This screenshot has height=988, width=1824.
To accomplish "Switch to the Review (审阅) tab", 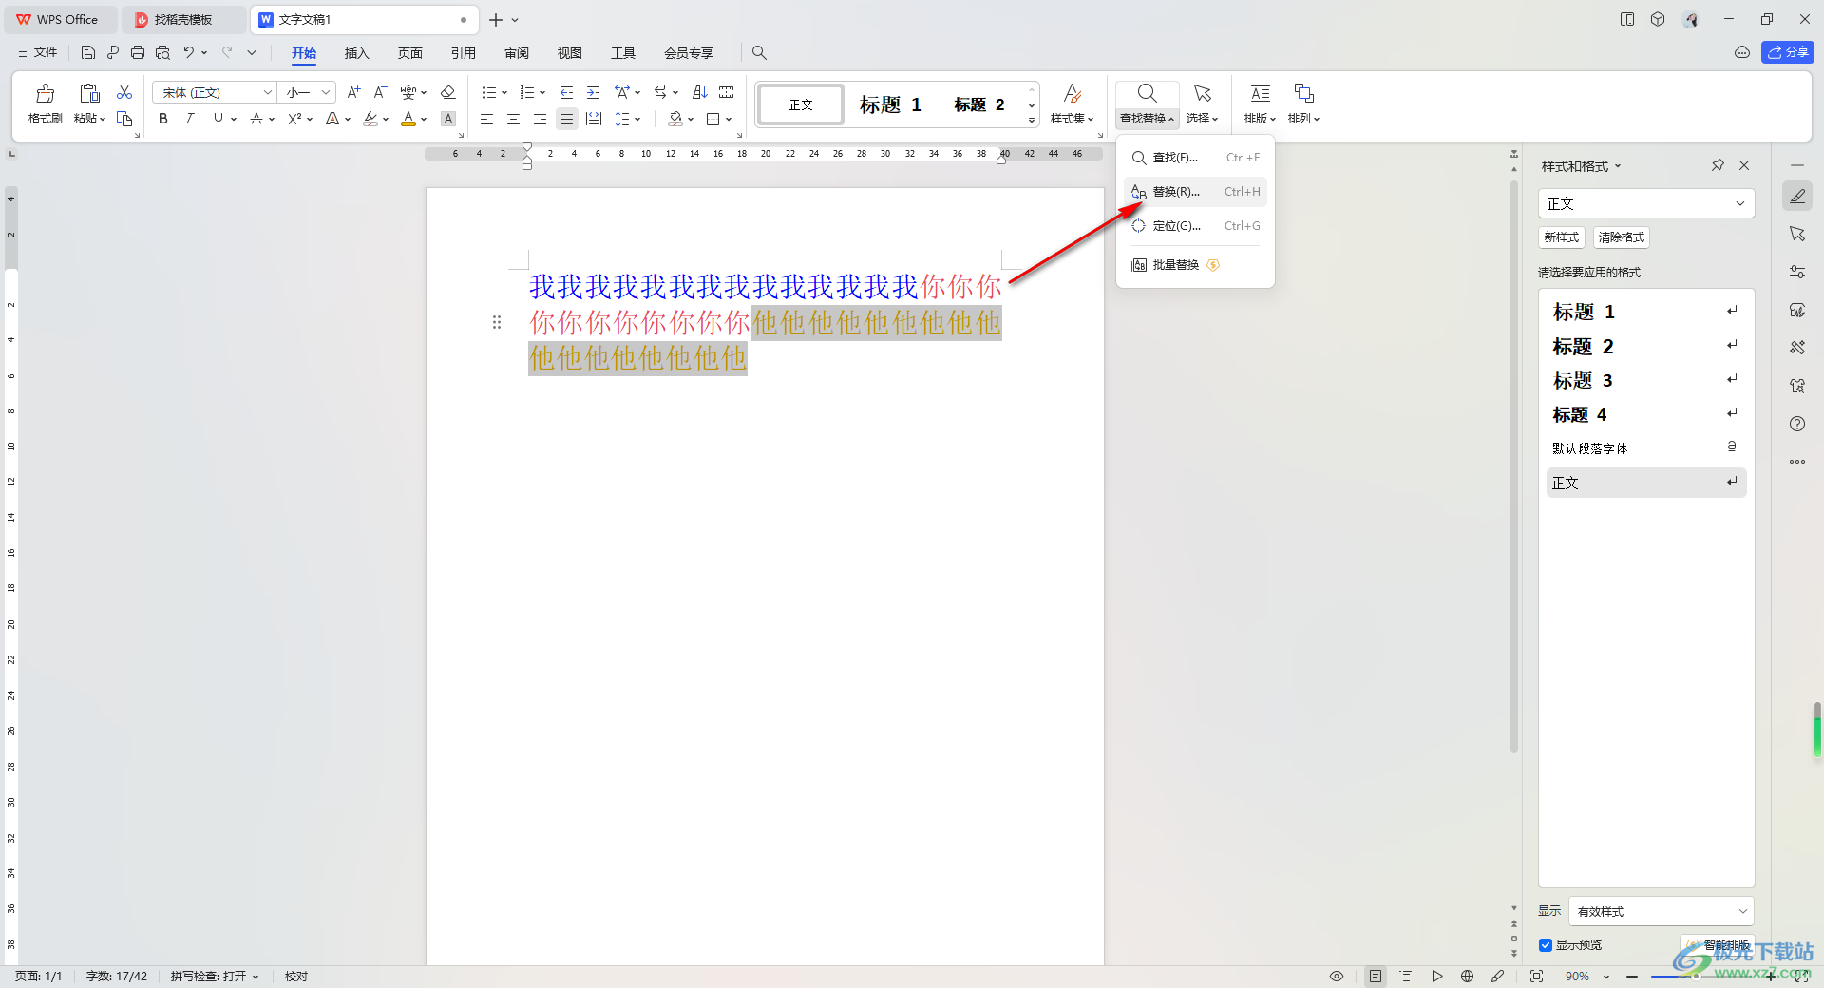I will tap(517, 53).
